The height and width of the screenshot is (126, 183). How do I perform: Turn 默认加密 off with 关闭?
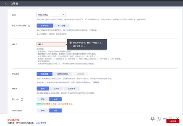click(x=55, y=99)
